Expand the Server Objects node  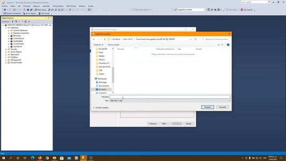pos(6,52)
